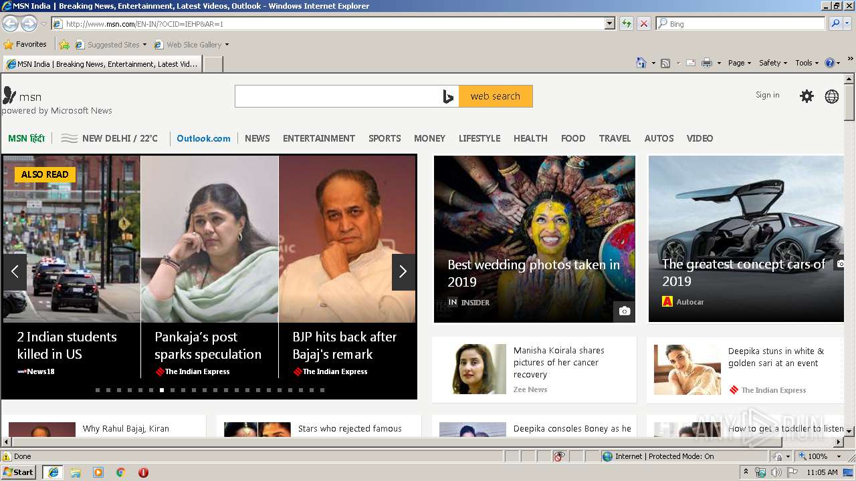The width and height of the screenshot is (856, 481).
Task: Open Windows Explorer folder taskbar icon
Action: 76,472
